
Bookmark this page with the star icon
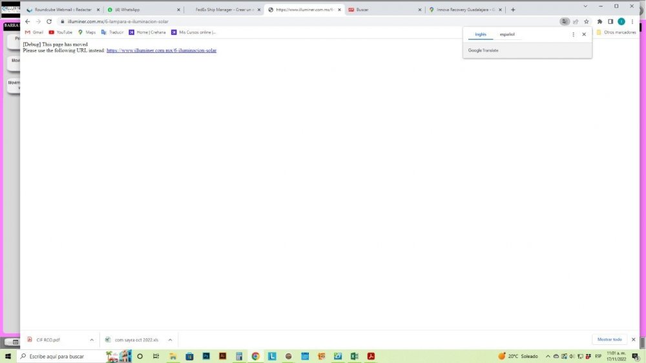tap(587, 21)
